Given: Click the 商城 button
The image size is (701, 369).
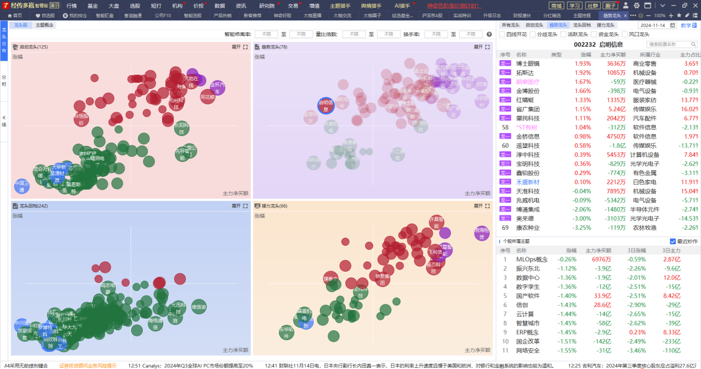Looking at the screenshot, I should coord(557,6).
